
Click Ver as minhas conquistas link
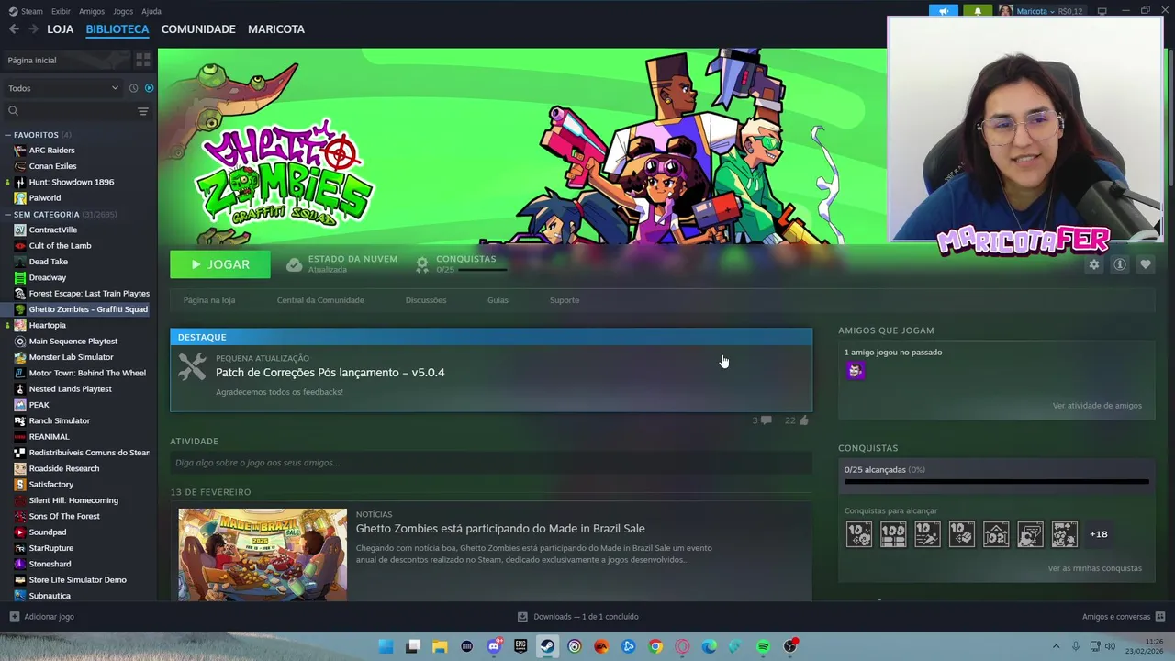tap(1094, 568)
